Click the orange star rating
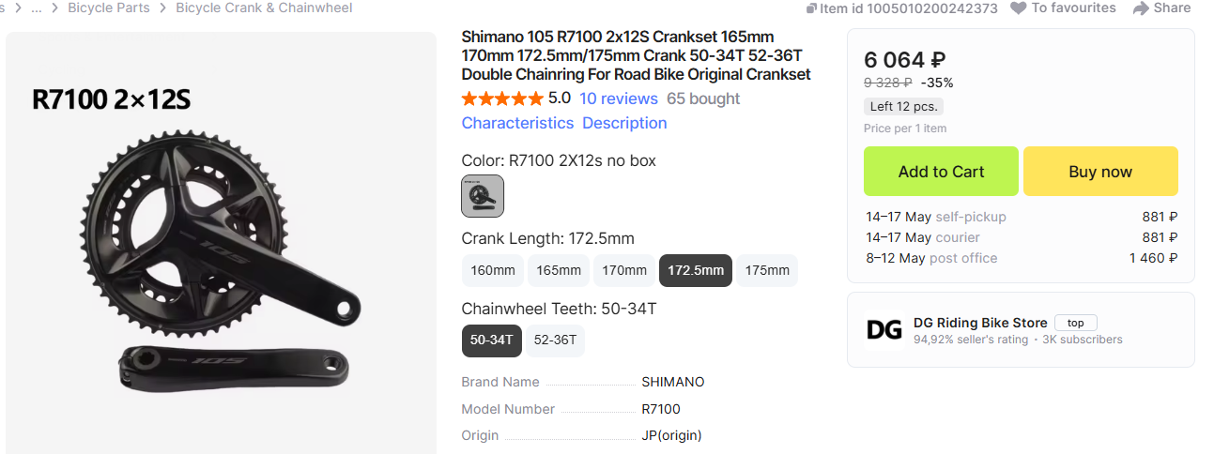1214x454 pixels. click(502, 98)
